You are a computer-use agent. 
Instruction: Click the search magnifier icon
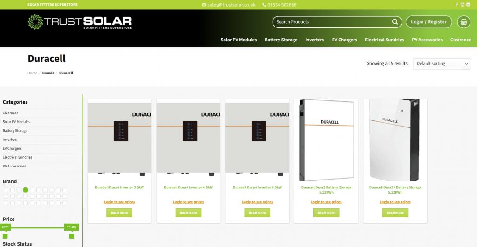click(x=395, y=22)
